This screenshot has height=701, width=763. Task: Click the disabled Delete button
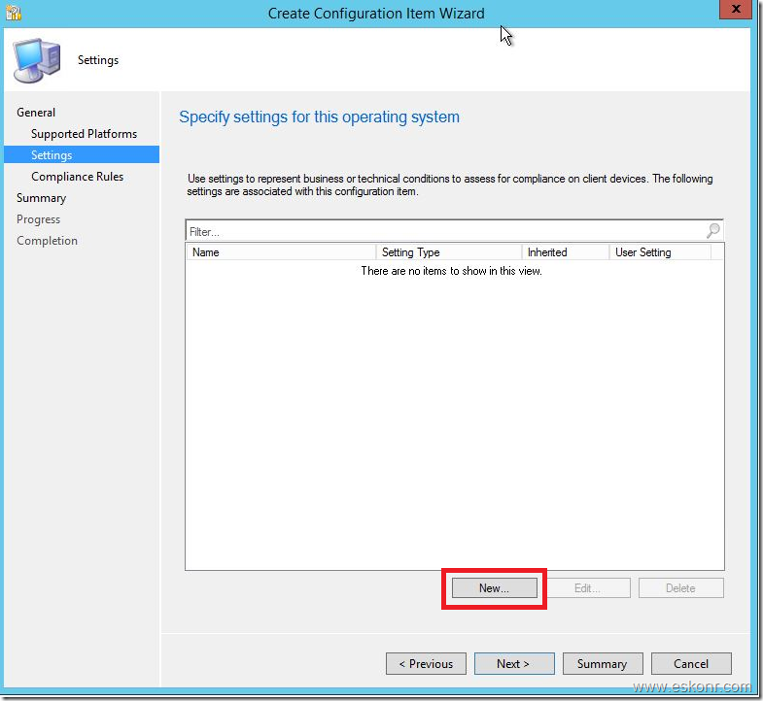[680, 588]
